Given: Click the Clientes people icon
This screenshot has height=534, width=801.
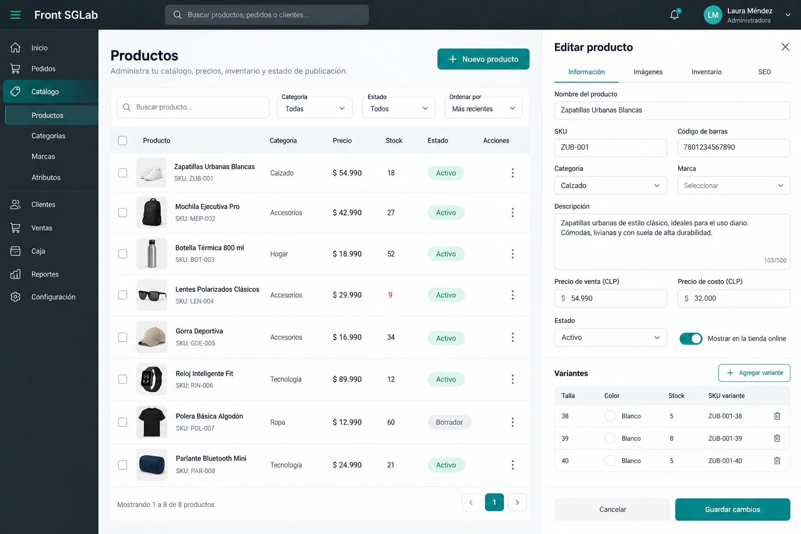Looking at the screenshot, I should pyautogui.click(x=16, y=204).
